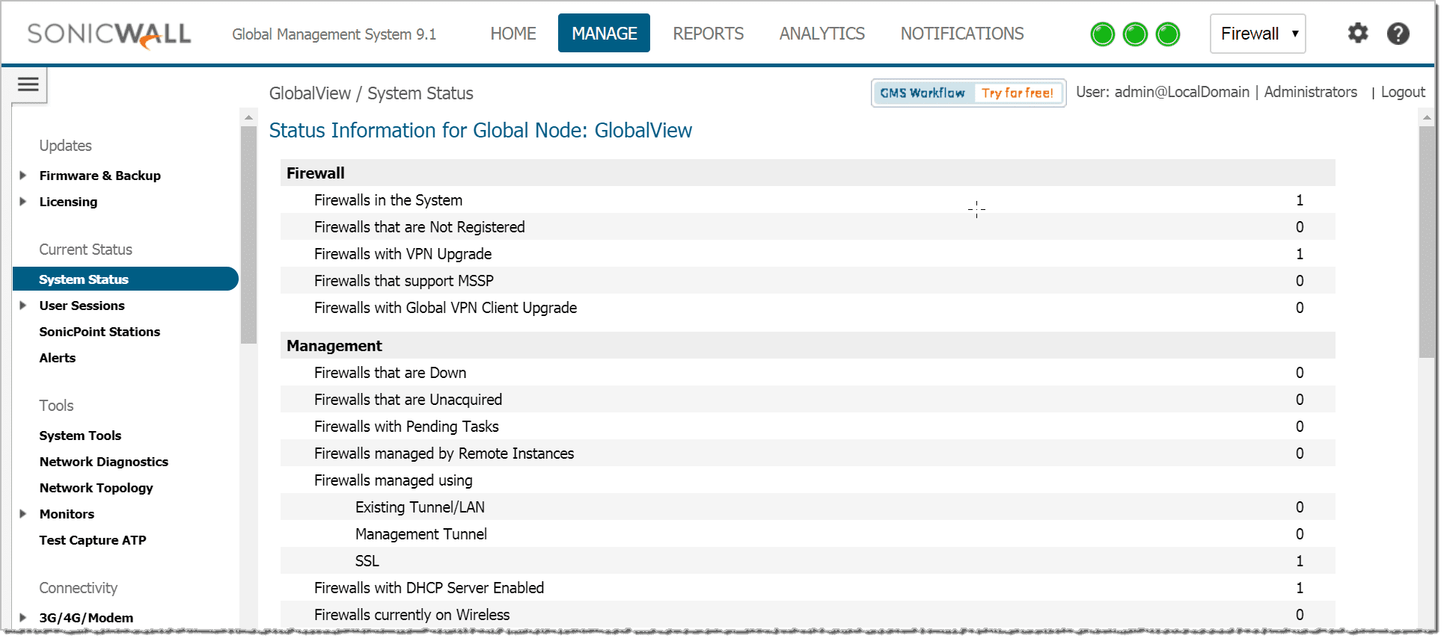The width and height of the screenshot is (1444, 641).
Task: Click Firewalls with VPN Upgrade row
Action: pyautogui.click(x=807, y=254)
